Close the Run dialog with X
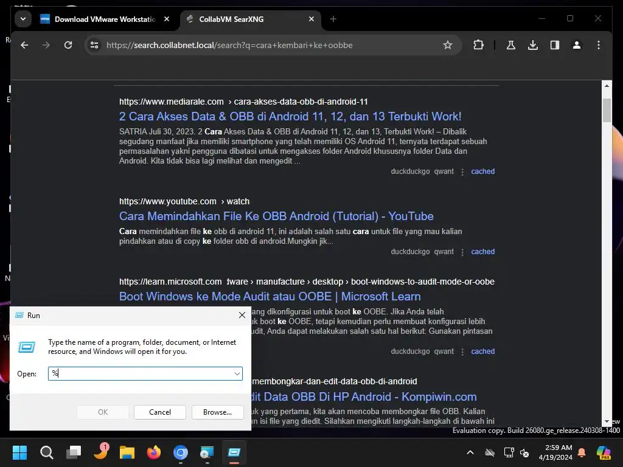 242,315
